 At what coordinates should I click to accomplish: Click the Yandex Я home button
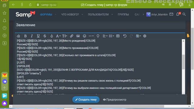(22, 5)
